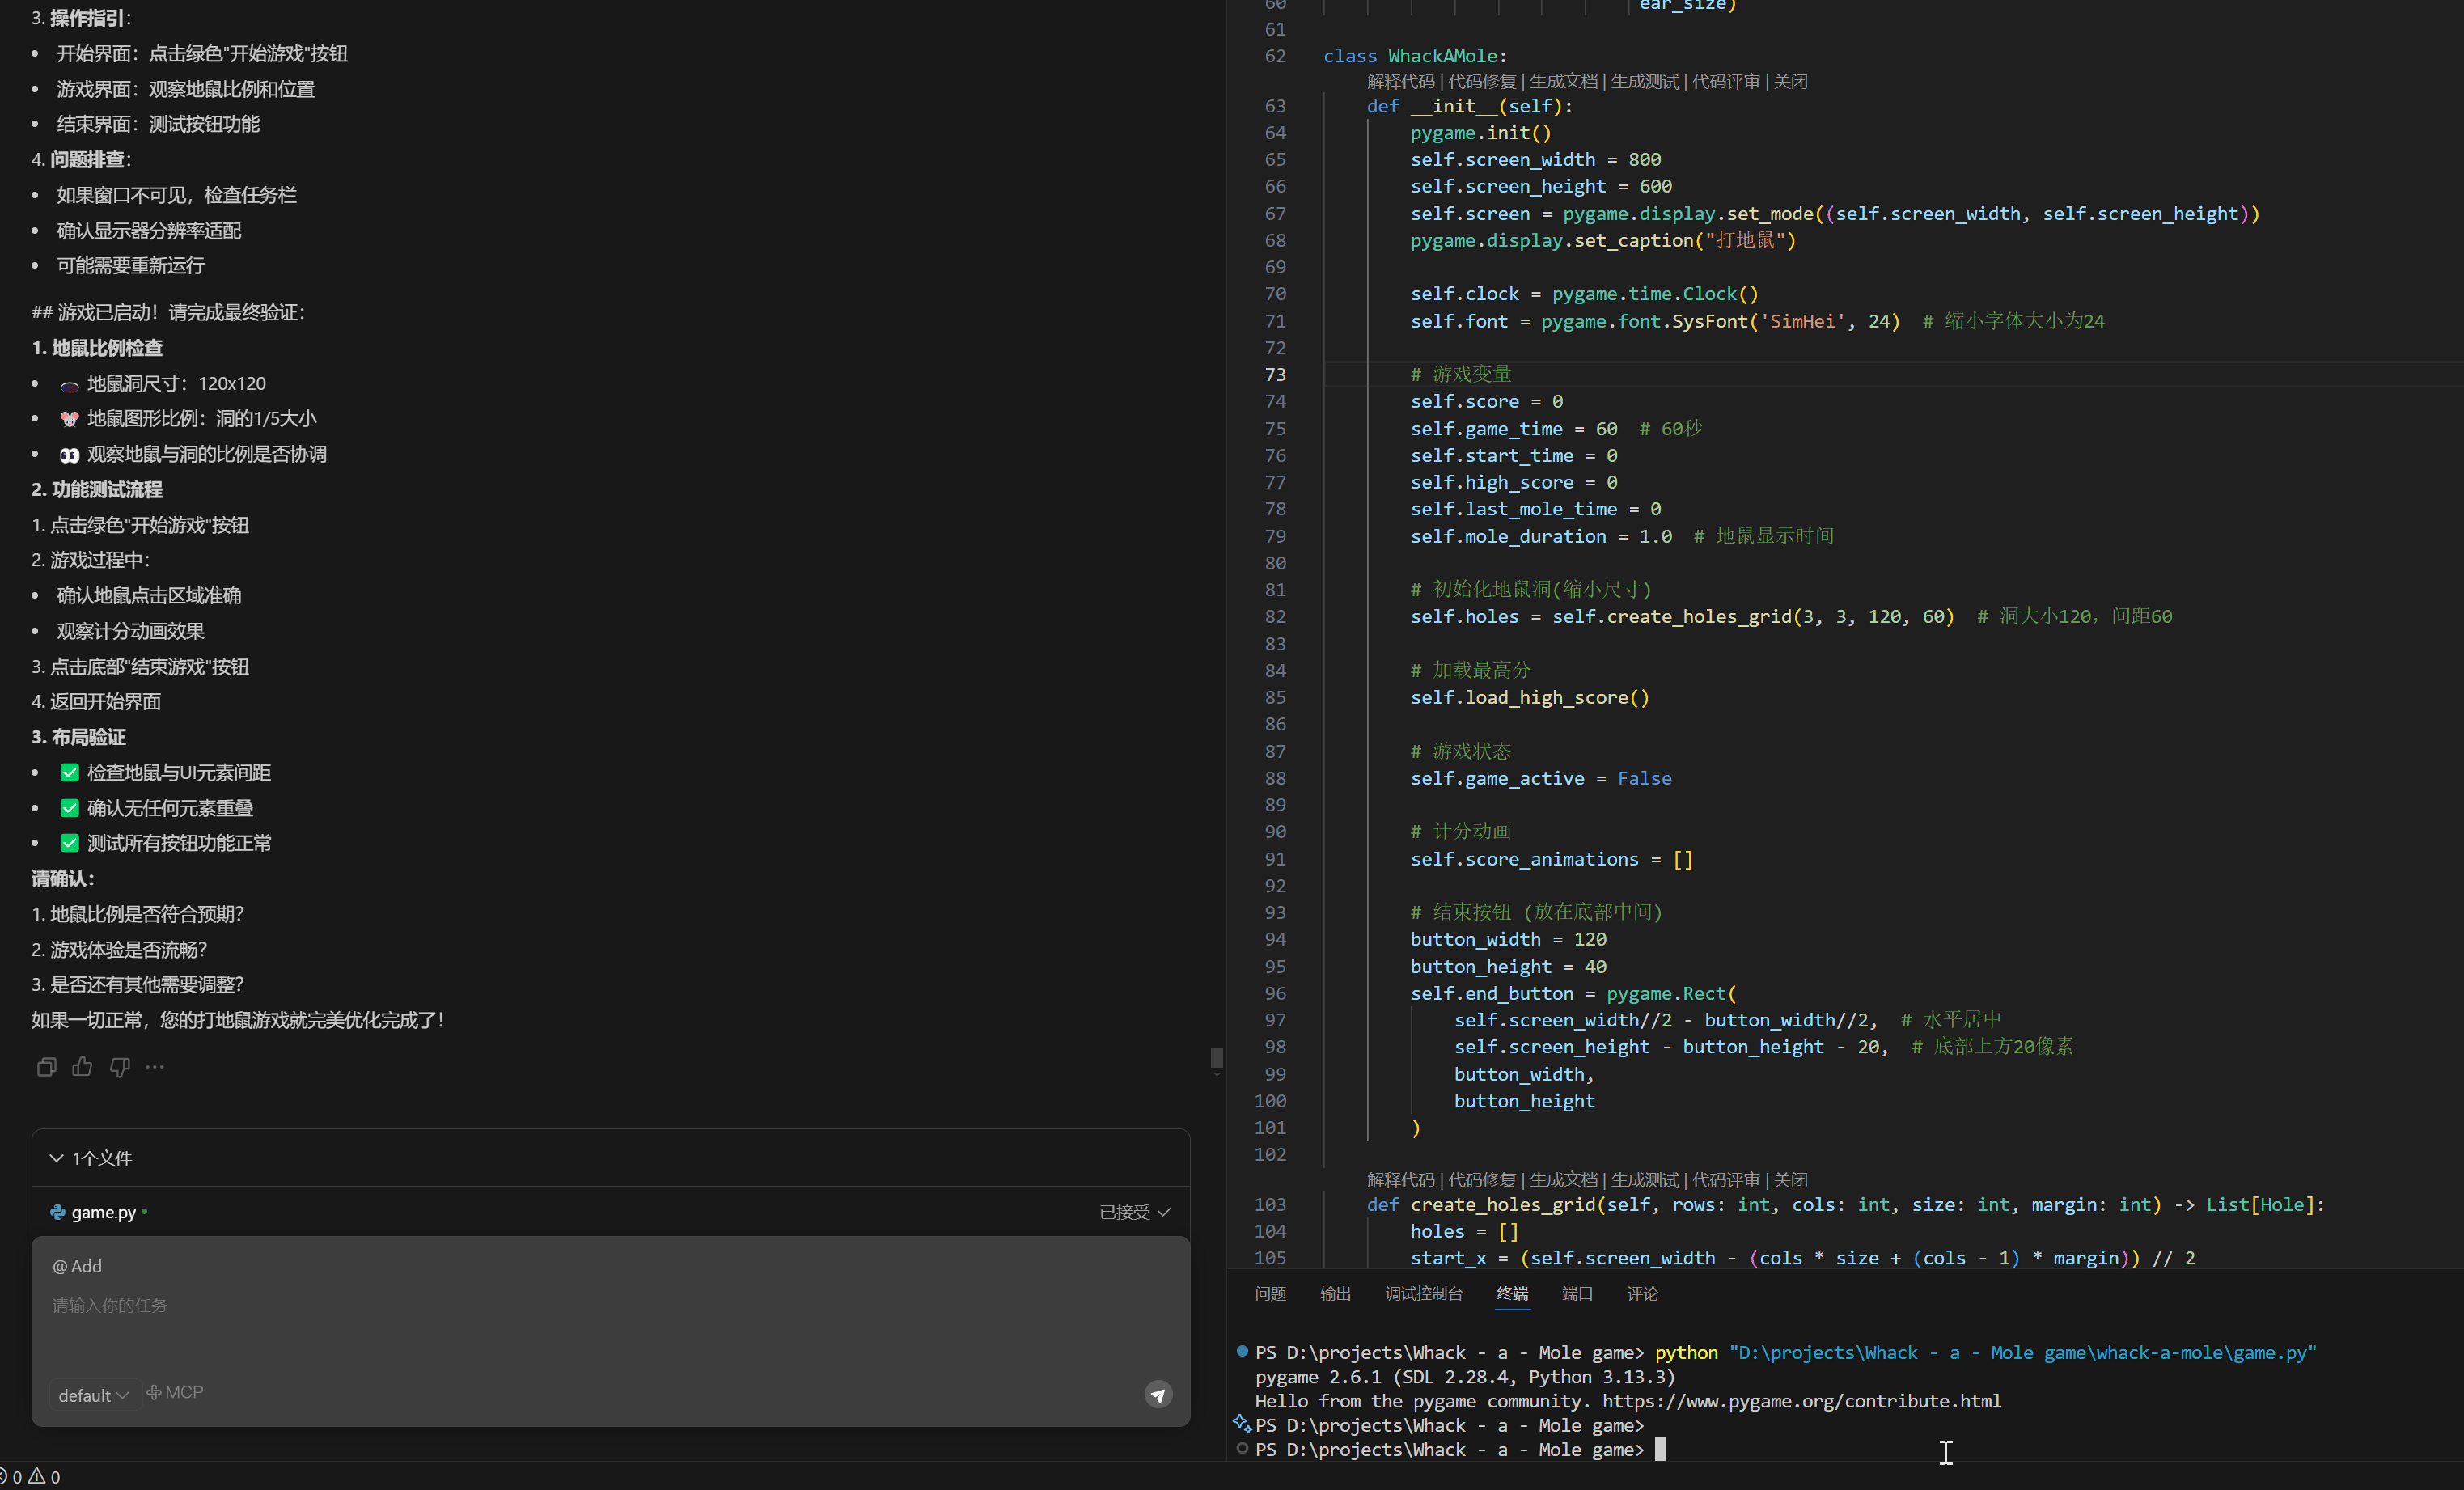Open MCP tools in the chat input

(176, 1392)
